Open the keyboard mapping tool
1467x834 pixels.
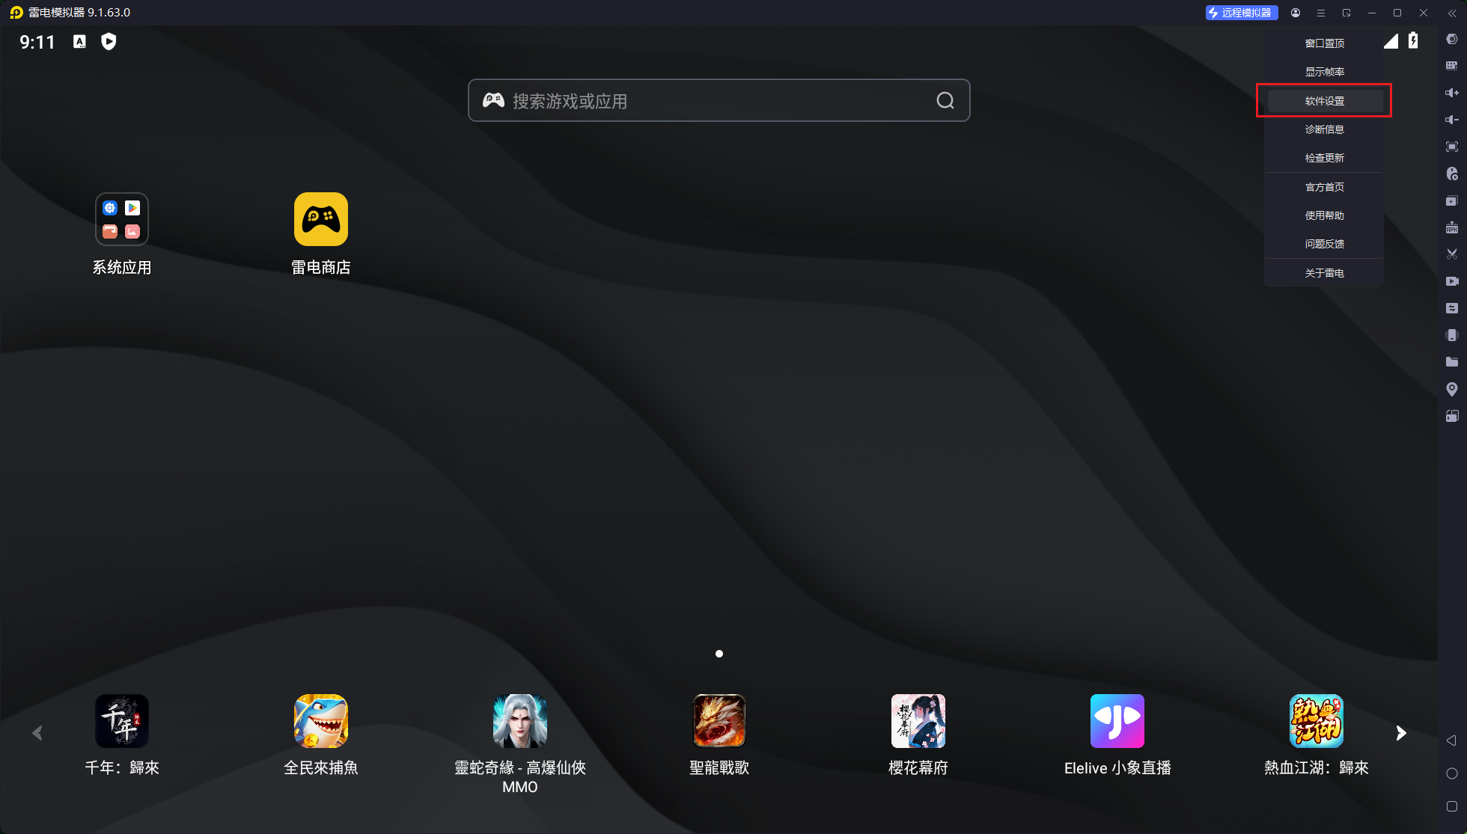(1451, 66)
